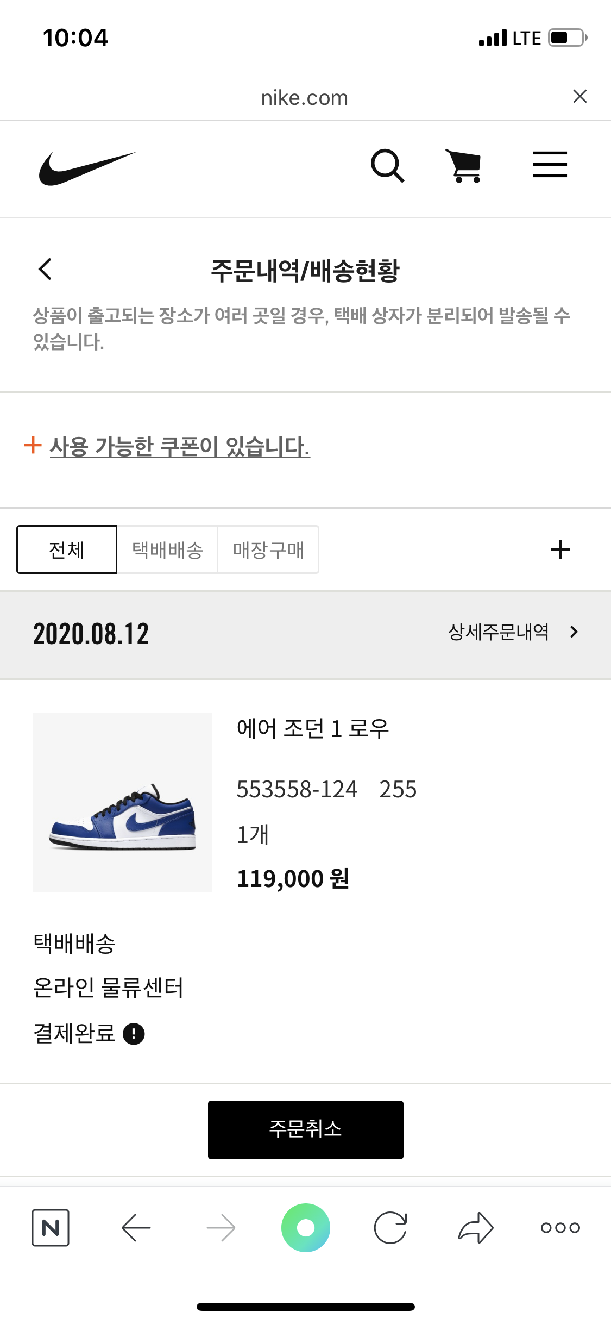Open the three-dot more options

pyautogui.click(x=560, y=1227)
